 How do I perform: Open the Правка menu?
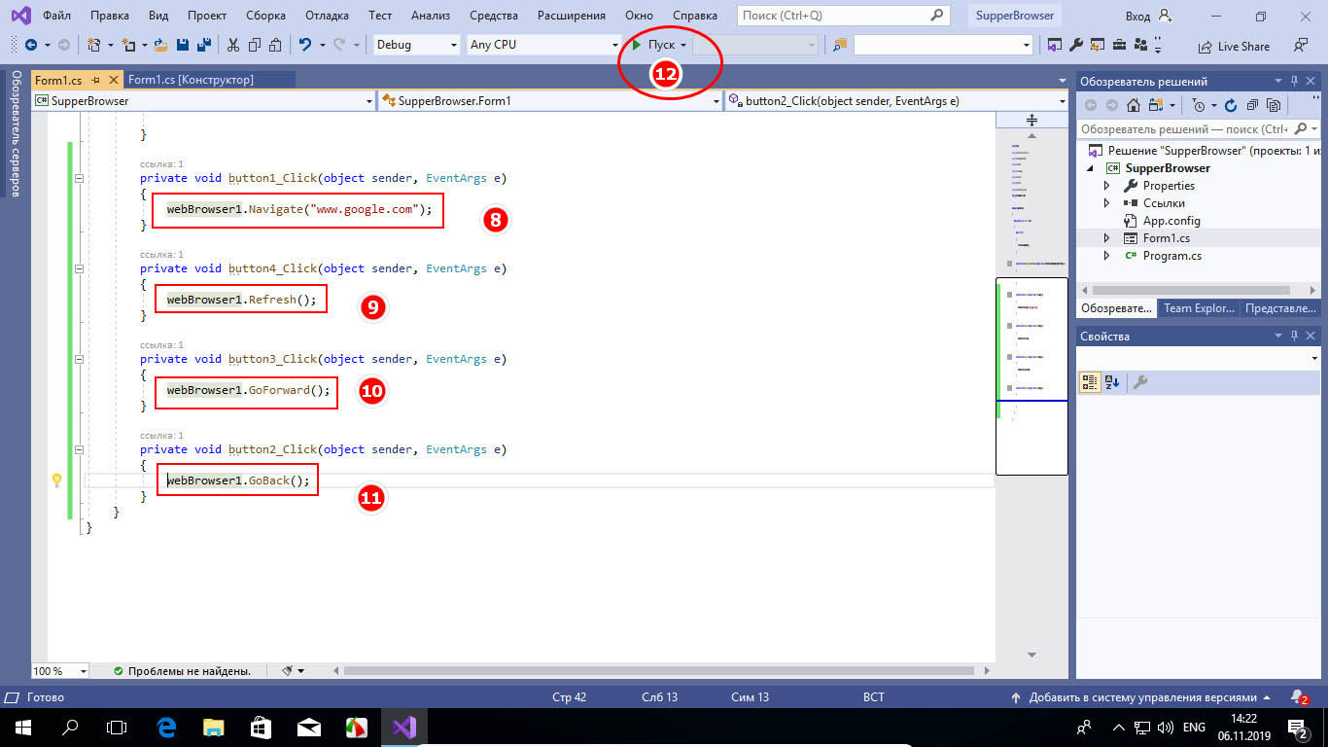(109, 16)
